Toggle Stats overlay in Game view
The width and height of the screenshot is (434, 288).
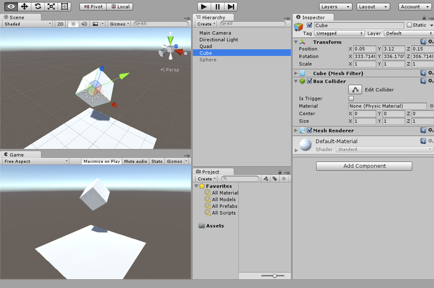click(x=157, y=161)
